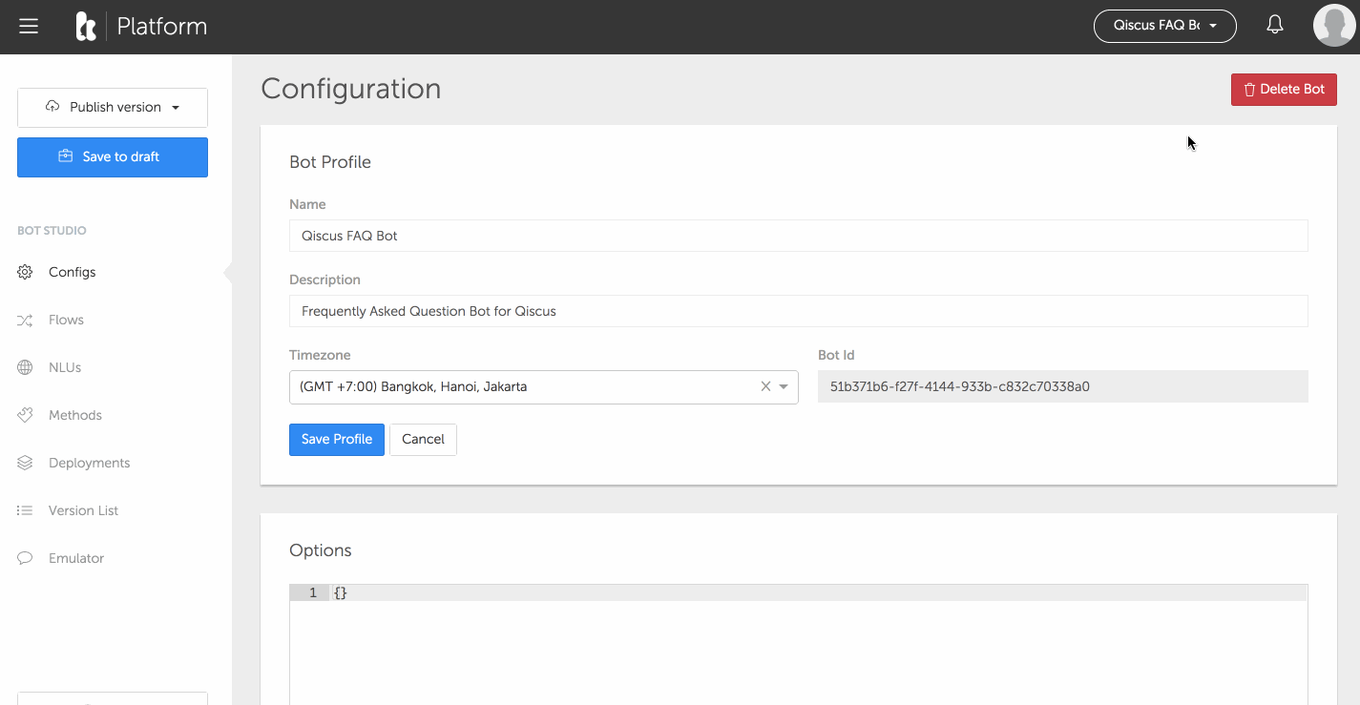1360x705 pixels.
Task: Go to Deployments in sidebar
Action: click(89, 463)
